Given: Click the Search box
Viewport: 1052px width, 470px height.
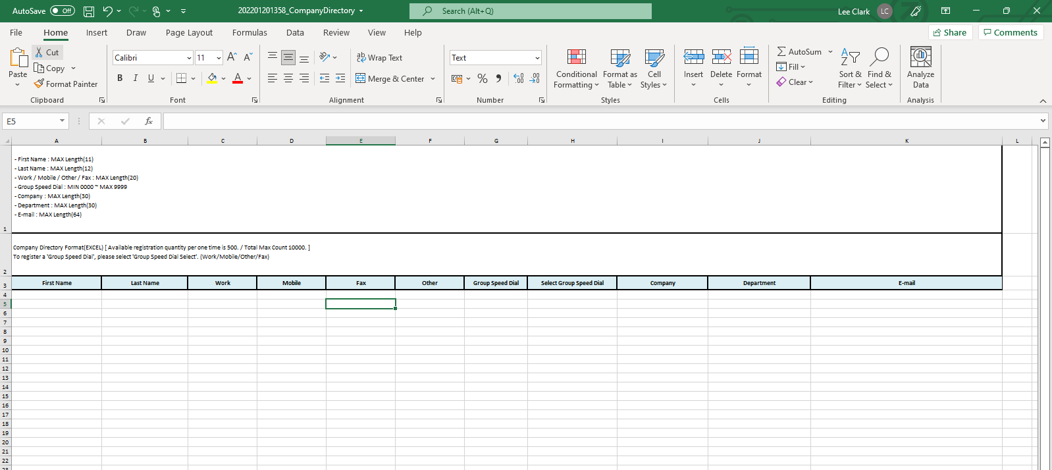Looking at the screenshot, I should click(x=531, y=11).
